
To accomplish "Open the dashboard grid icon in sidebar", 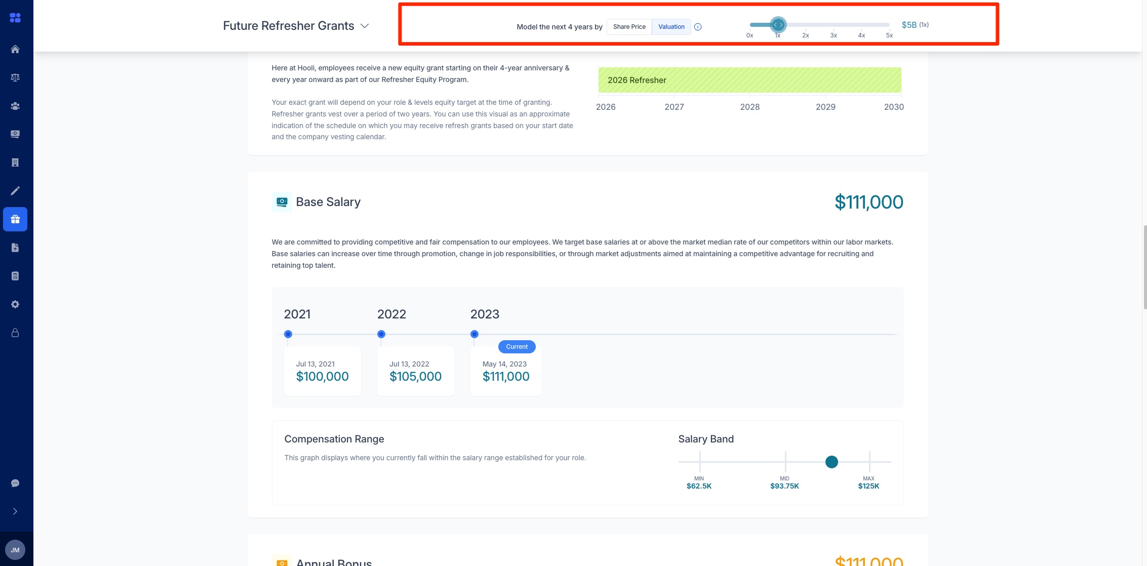I will pyautogui.click(x=15, y=17).
